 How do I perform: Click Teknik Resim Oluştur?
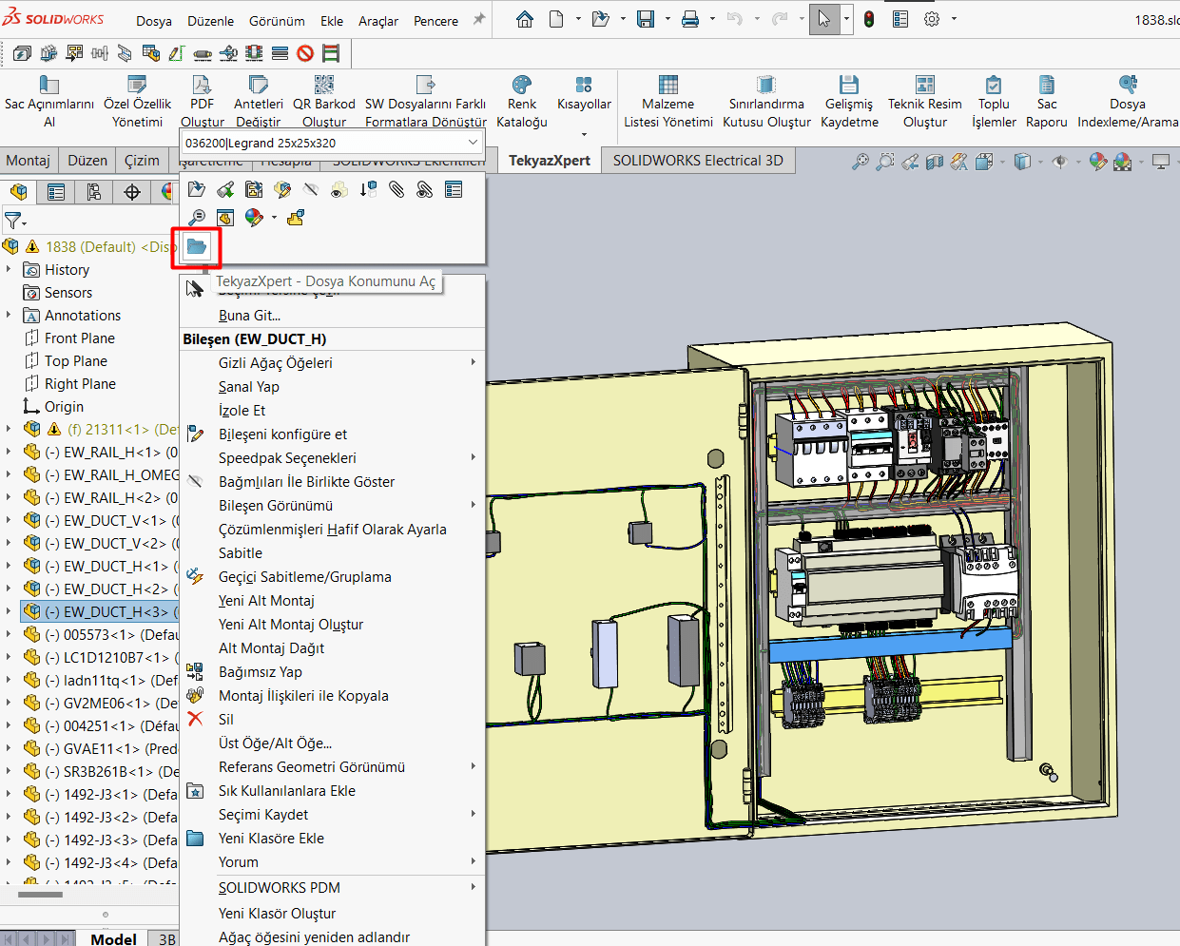pyautogui.click(x=925, y=102)
